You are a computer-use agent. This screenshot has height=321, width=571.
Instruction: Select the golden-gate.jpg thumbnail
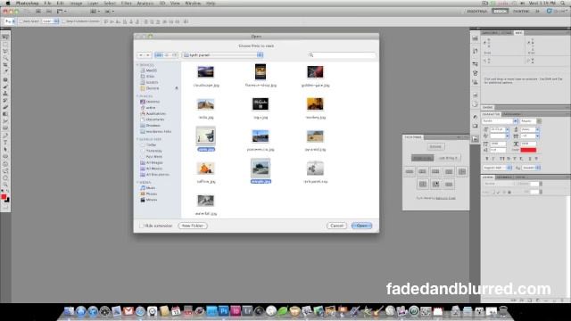tap(315, 72)
